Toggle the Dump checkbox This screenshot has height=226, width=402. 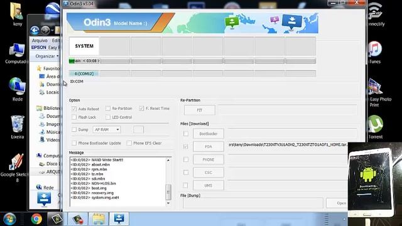[74, 130]
